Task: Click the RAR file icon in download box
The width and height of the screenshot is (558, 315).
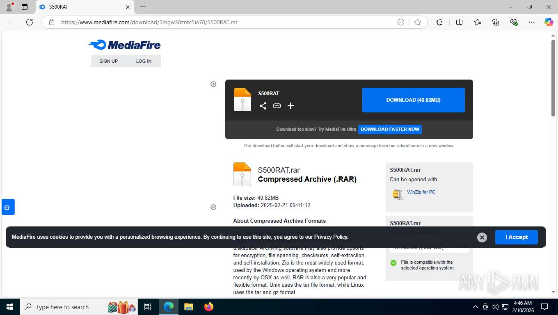Action: pos(242,100)
